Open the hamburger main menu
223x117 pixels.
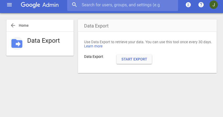(x=9, y=5)
